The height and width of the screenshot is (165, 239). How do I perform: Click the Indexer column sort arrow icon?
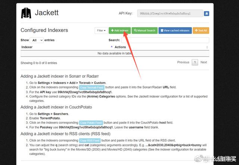tap(111, 47)
